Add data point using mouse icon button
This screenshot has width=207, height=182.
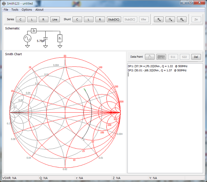pos(149,57)
